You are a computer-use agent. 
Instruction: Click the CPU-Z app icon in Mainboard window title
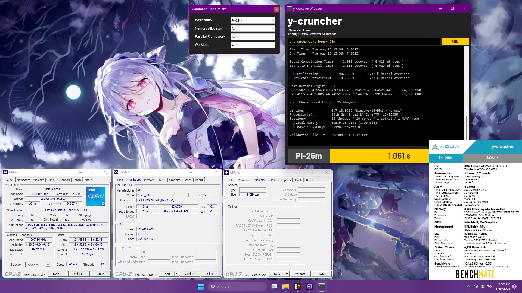coord(116,172)
